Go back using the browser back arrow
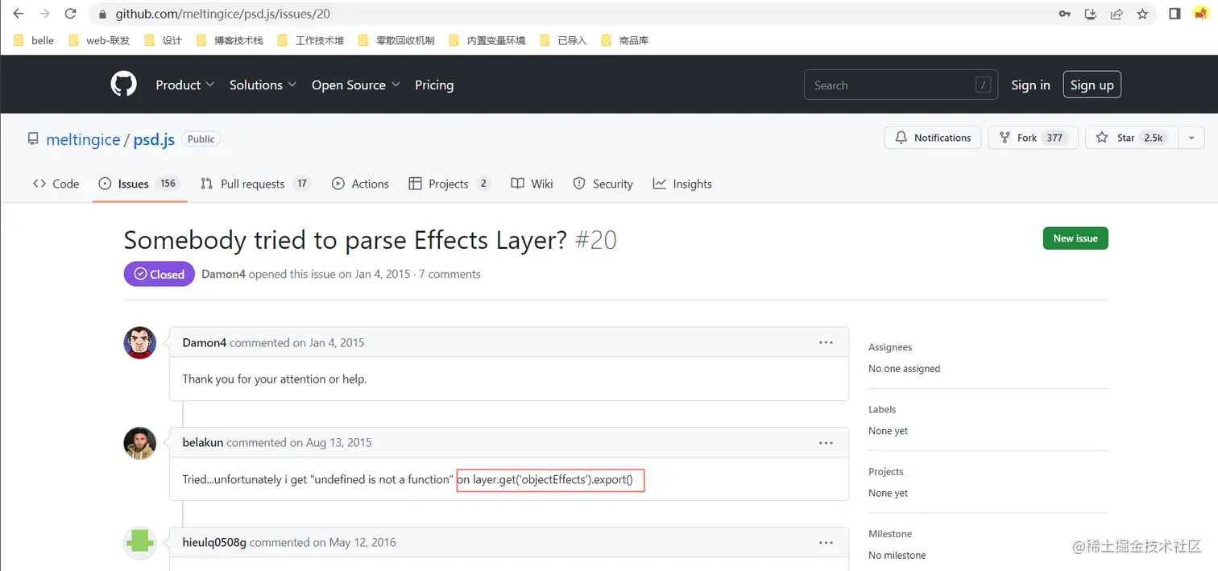The image size is (1218, 571). (x=19, y=14)
